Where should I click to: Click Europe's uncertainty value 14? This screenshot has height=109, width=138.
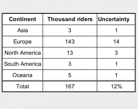116,42
